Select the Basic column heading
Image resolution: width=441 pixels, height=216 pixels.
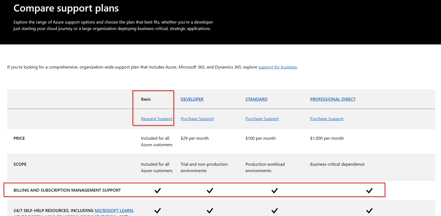(146, 99)
